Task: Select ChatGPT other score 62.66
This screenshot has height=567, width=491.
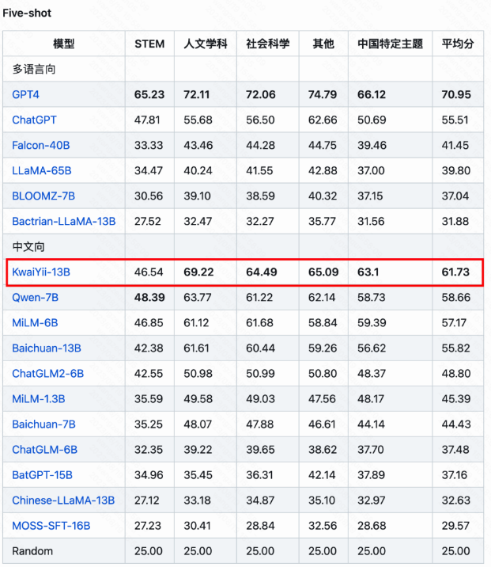Action: (323, 120)
